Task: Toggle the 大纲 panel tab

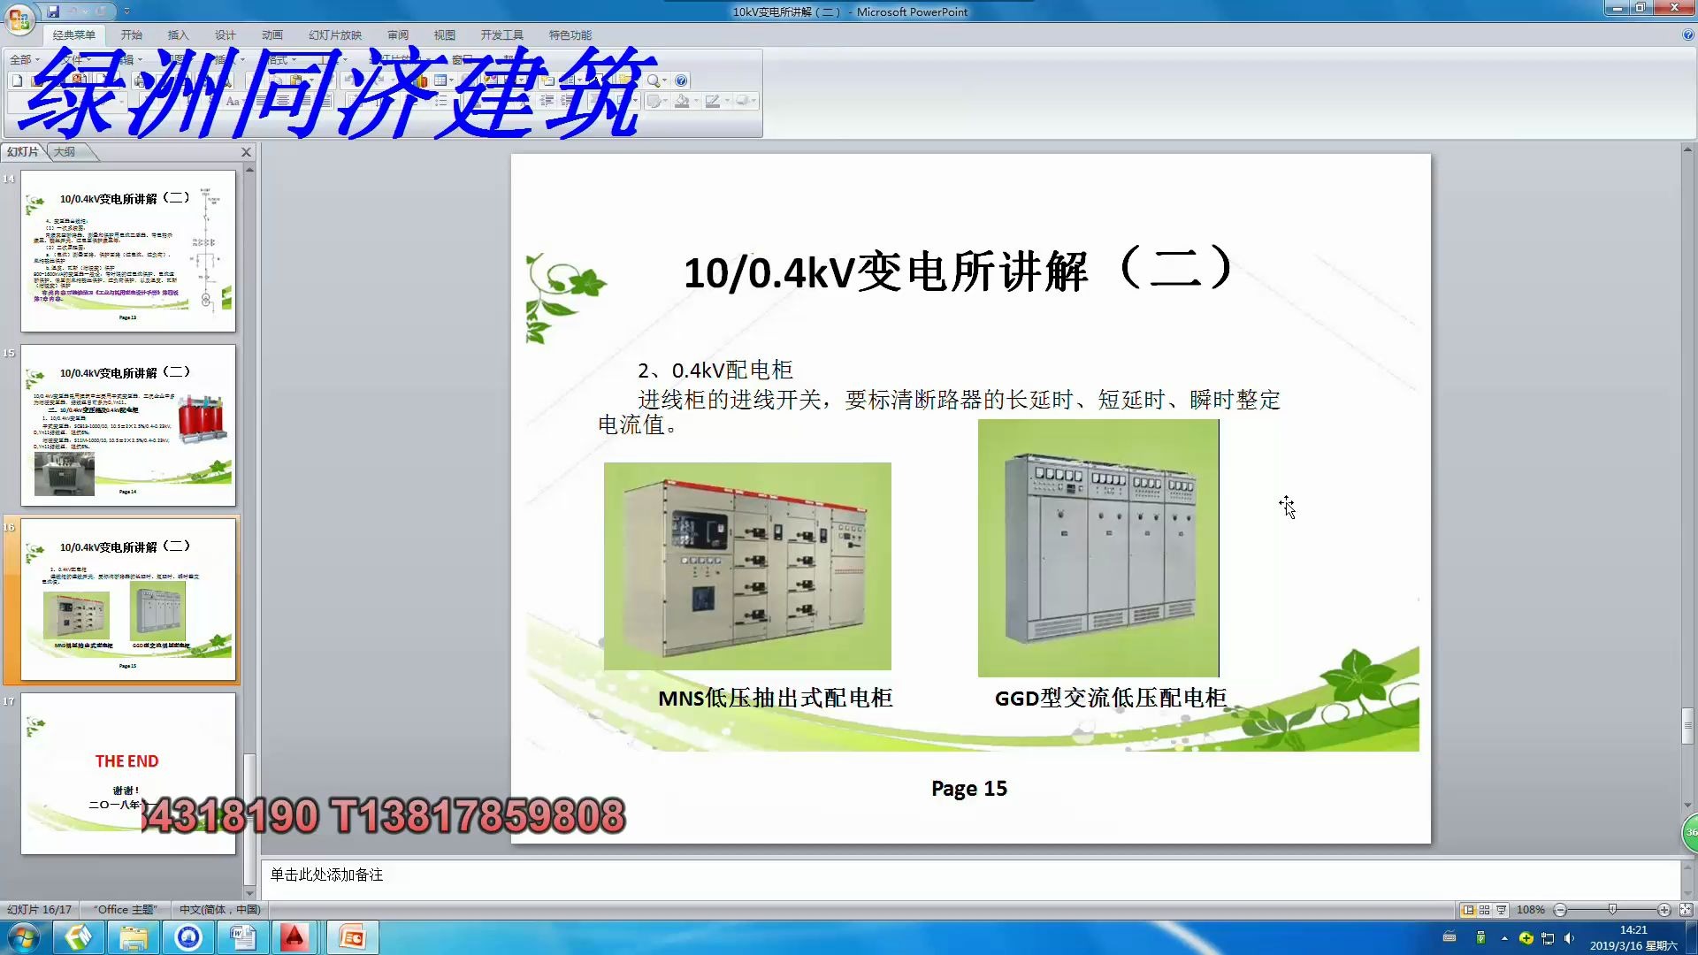Action: (65, 150)
